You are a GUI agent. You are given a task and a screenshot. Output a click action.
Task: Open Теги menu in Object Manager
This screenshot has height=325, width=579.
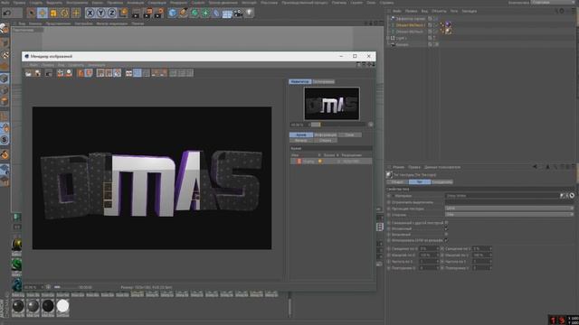pyautogui.click(x=454, y=11)
